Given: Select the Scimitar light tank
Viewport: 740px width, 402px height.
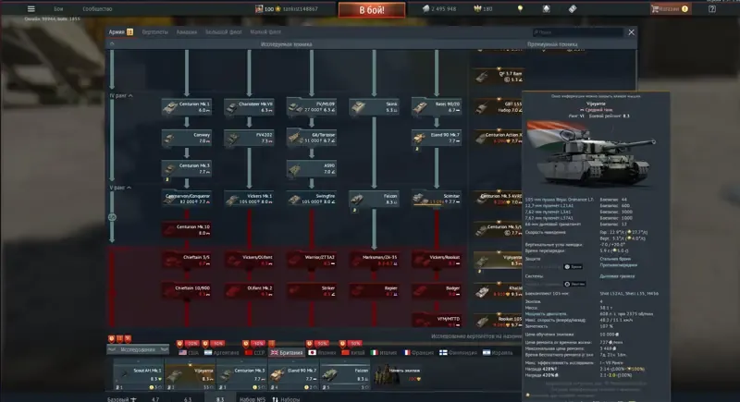Looking at the screenshot, I should tap(436, 199).
